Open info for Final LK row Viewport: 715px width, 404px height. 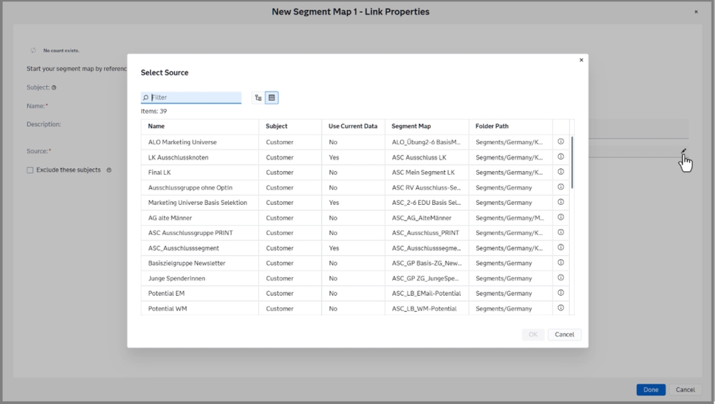pyautogui.click(x=561, y=172)
